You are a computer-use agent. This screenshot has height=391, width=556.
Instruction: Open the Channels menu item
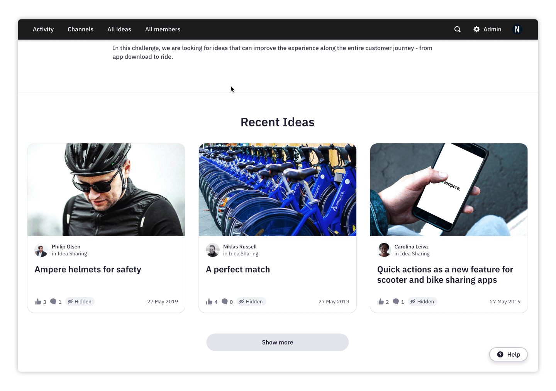click(80, 29)
